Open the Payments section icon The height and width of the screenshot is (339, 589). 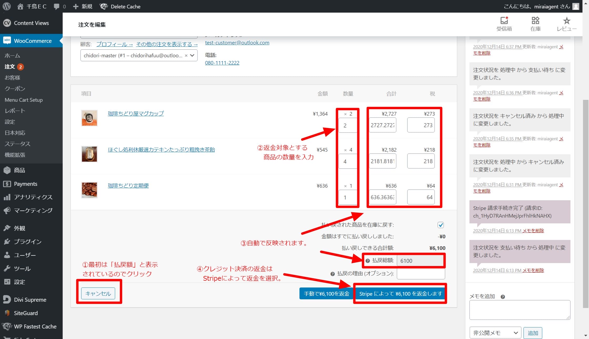click(7, 184)
